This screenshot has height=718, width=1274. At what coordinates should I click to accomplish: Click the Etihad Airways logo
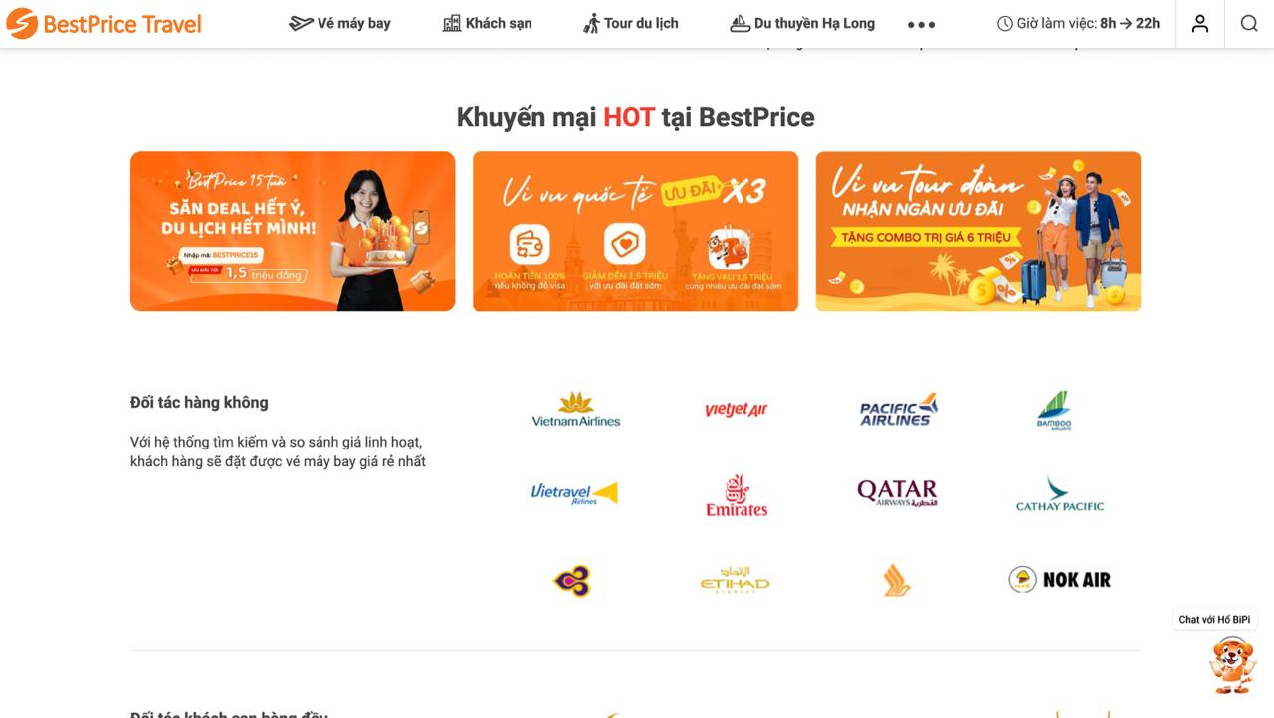(735, 580)
